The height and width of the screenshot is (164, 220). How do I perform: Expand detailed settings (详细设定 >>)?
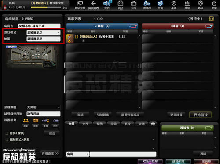[x=50, y=153]
